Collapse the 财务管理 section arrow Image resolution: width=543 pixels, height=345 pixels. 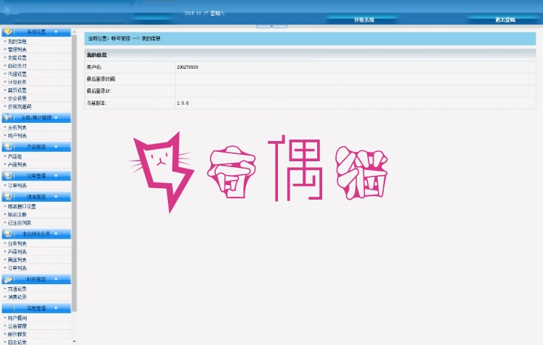pyautogui.click(x=56, y=279)
